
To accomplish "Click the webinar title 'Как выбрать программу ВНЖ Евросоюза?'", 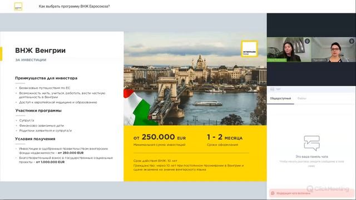I will coord(74,6).
